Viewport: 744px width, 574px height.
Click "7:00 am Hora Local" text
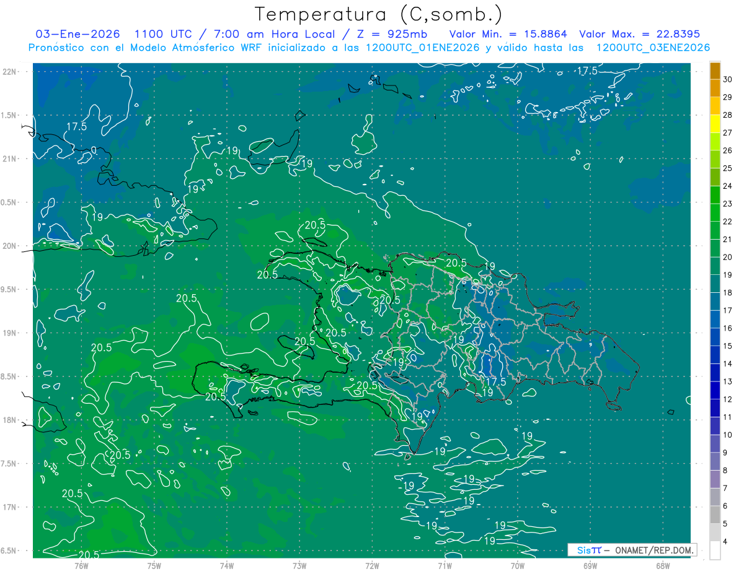[273, 34]
